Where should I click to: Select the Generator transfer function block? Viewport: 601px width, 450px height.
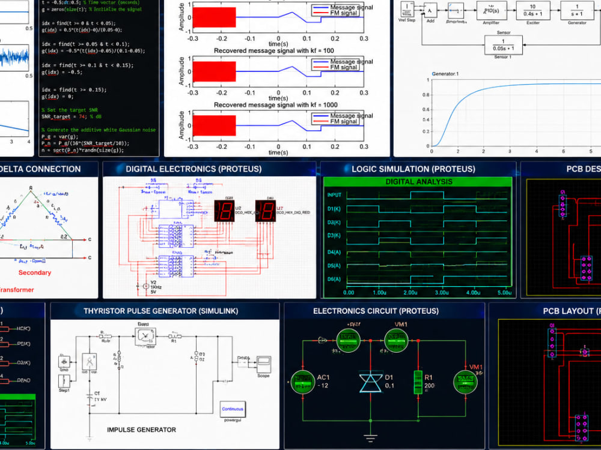(x=577, y=10)
